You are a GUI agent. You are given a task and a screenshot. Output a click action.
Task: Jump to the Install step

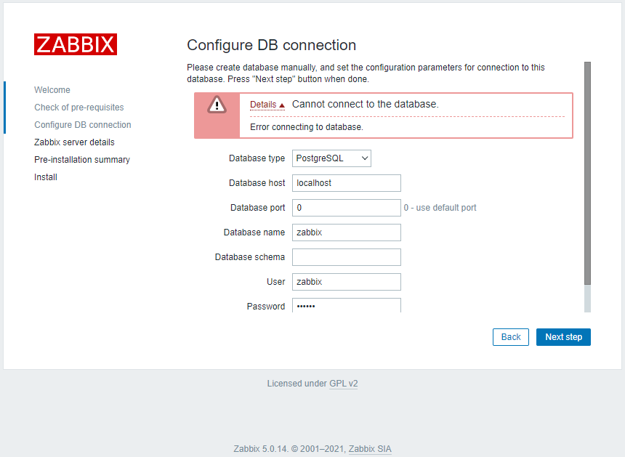click(45, 177)
